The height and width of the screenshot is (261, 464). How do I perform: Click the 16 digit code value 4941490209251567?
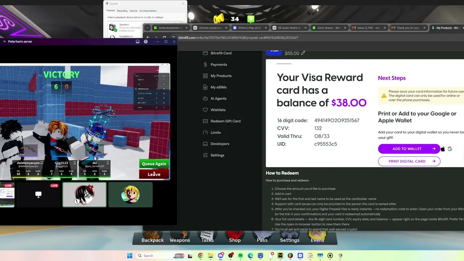point(337,120)
